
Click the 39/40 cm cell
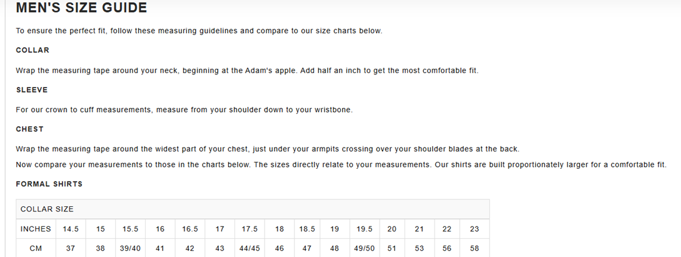coord(130,248)
